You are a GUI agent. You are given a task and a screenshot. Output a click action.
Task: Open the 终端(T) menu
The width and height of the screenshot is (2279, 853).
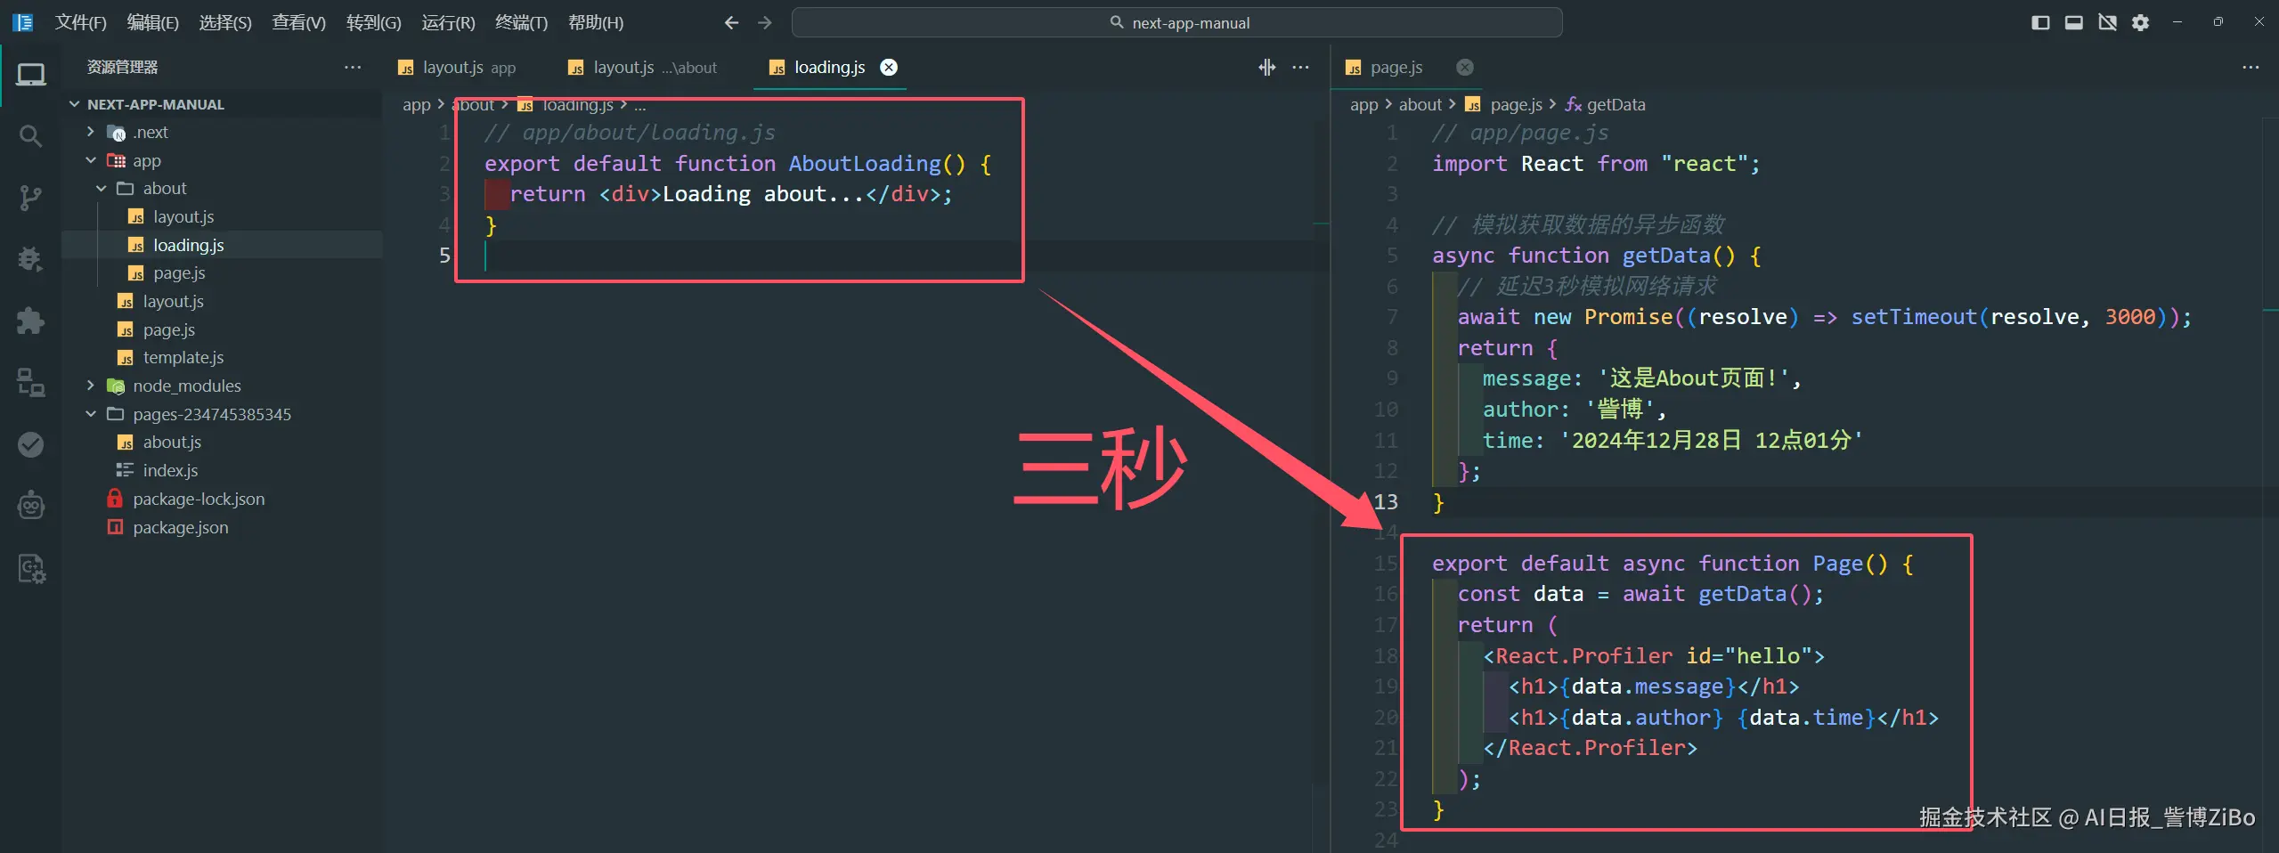pyautogui.click(x=521, y=22)
